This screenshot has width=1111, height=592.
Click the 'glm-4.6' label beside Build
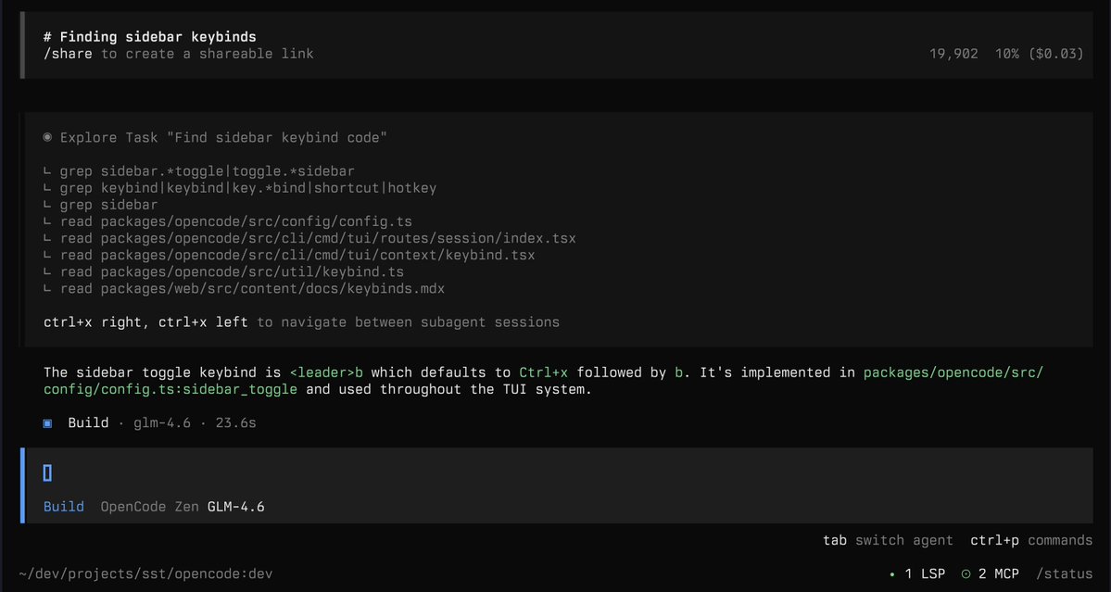(x=161, y=423)
